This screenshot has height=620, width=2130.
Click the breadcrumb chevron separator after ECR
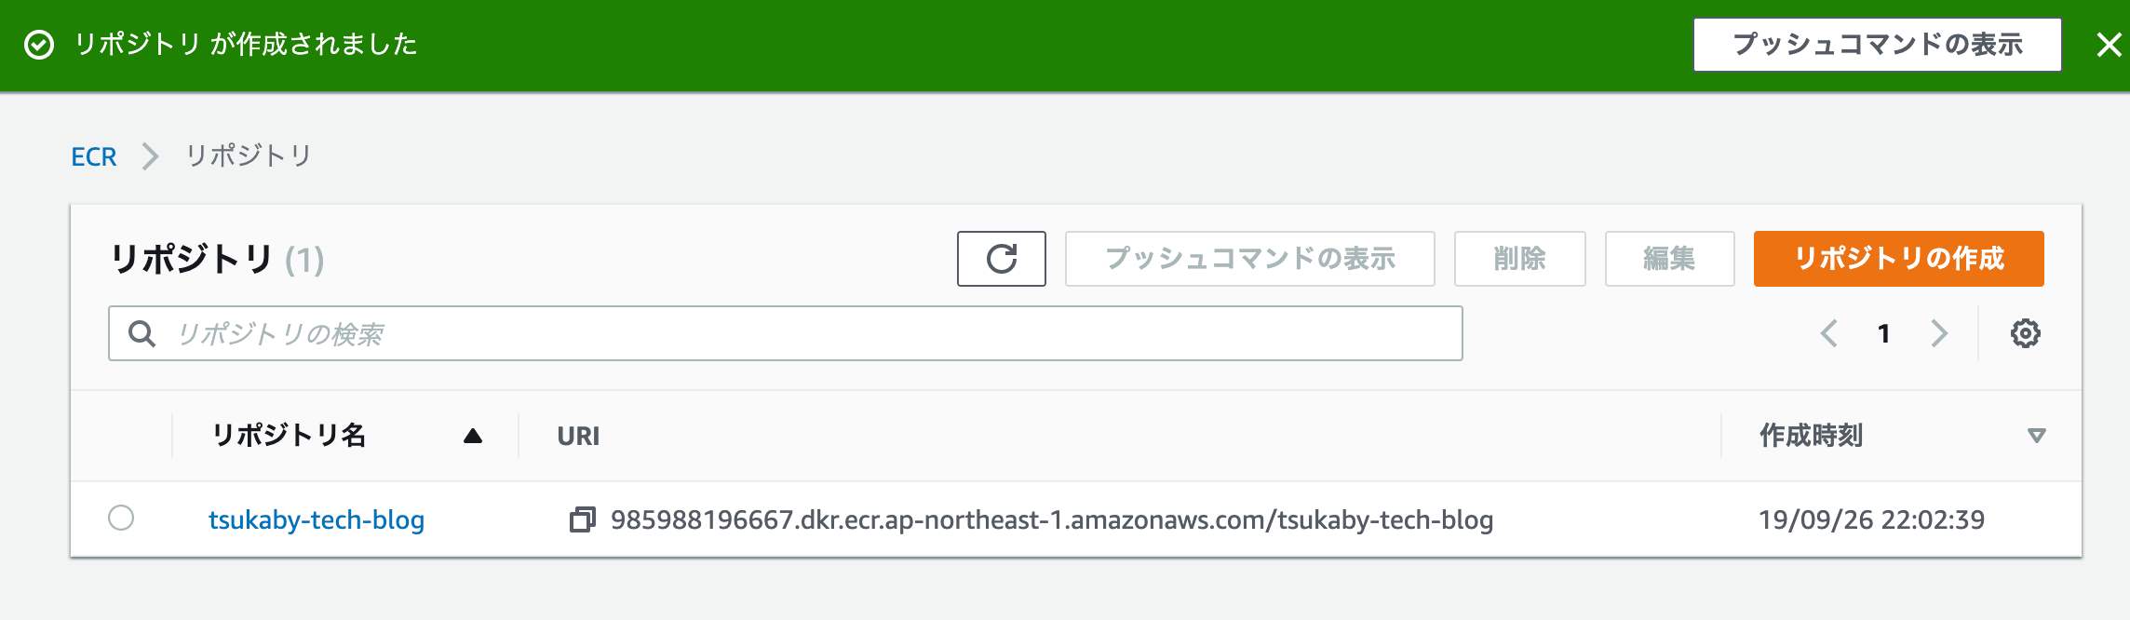pyautogui.click(x=150, y=156)
